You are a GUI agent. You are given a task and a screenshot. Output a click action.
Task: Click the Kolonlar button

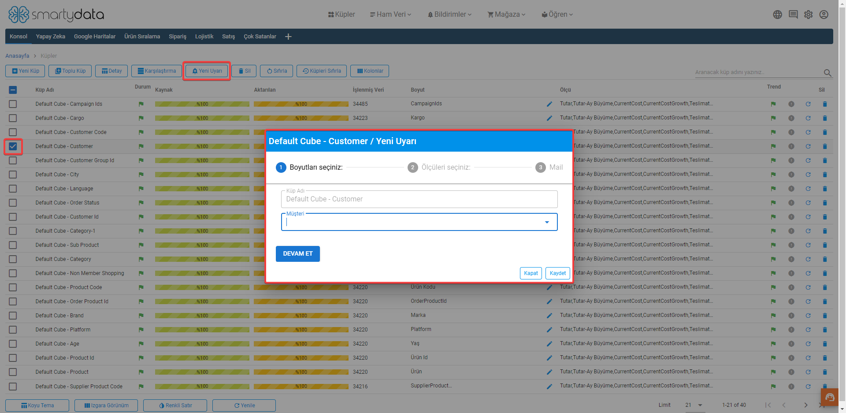[x=370, y=71]
